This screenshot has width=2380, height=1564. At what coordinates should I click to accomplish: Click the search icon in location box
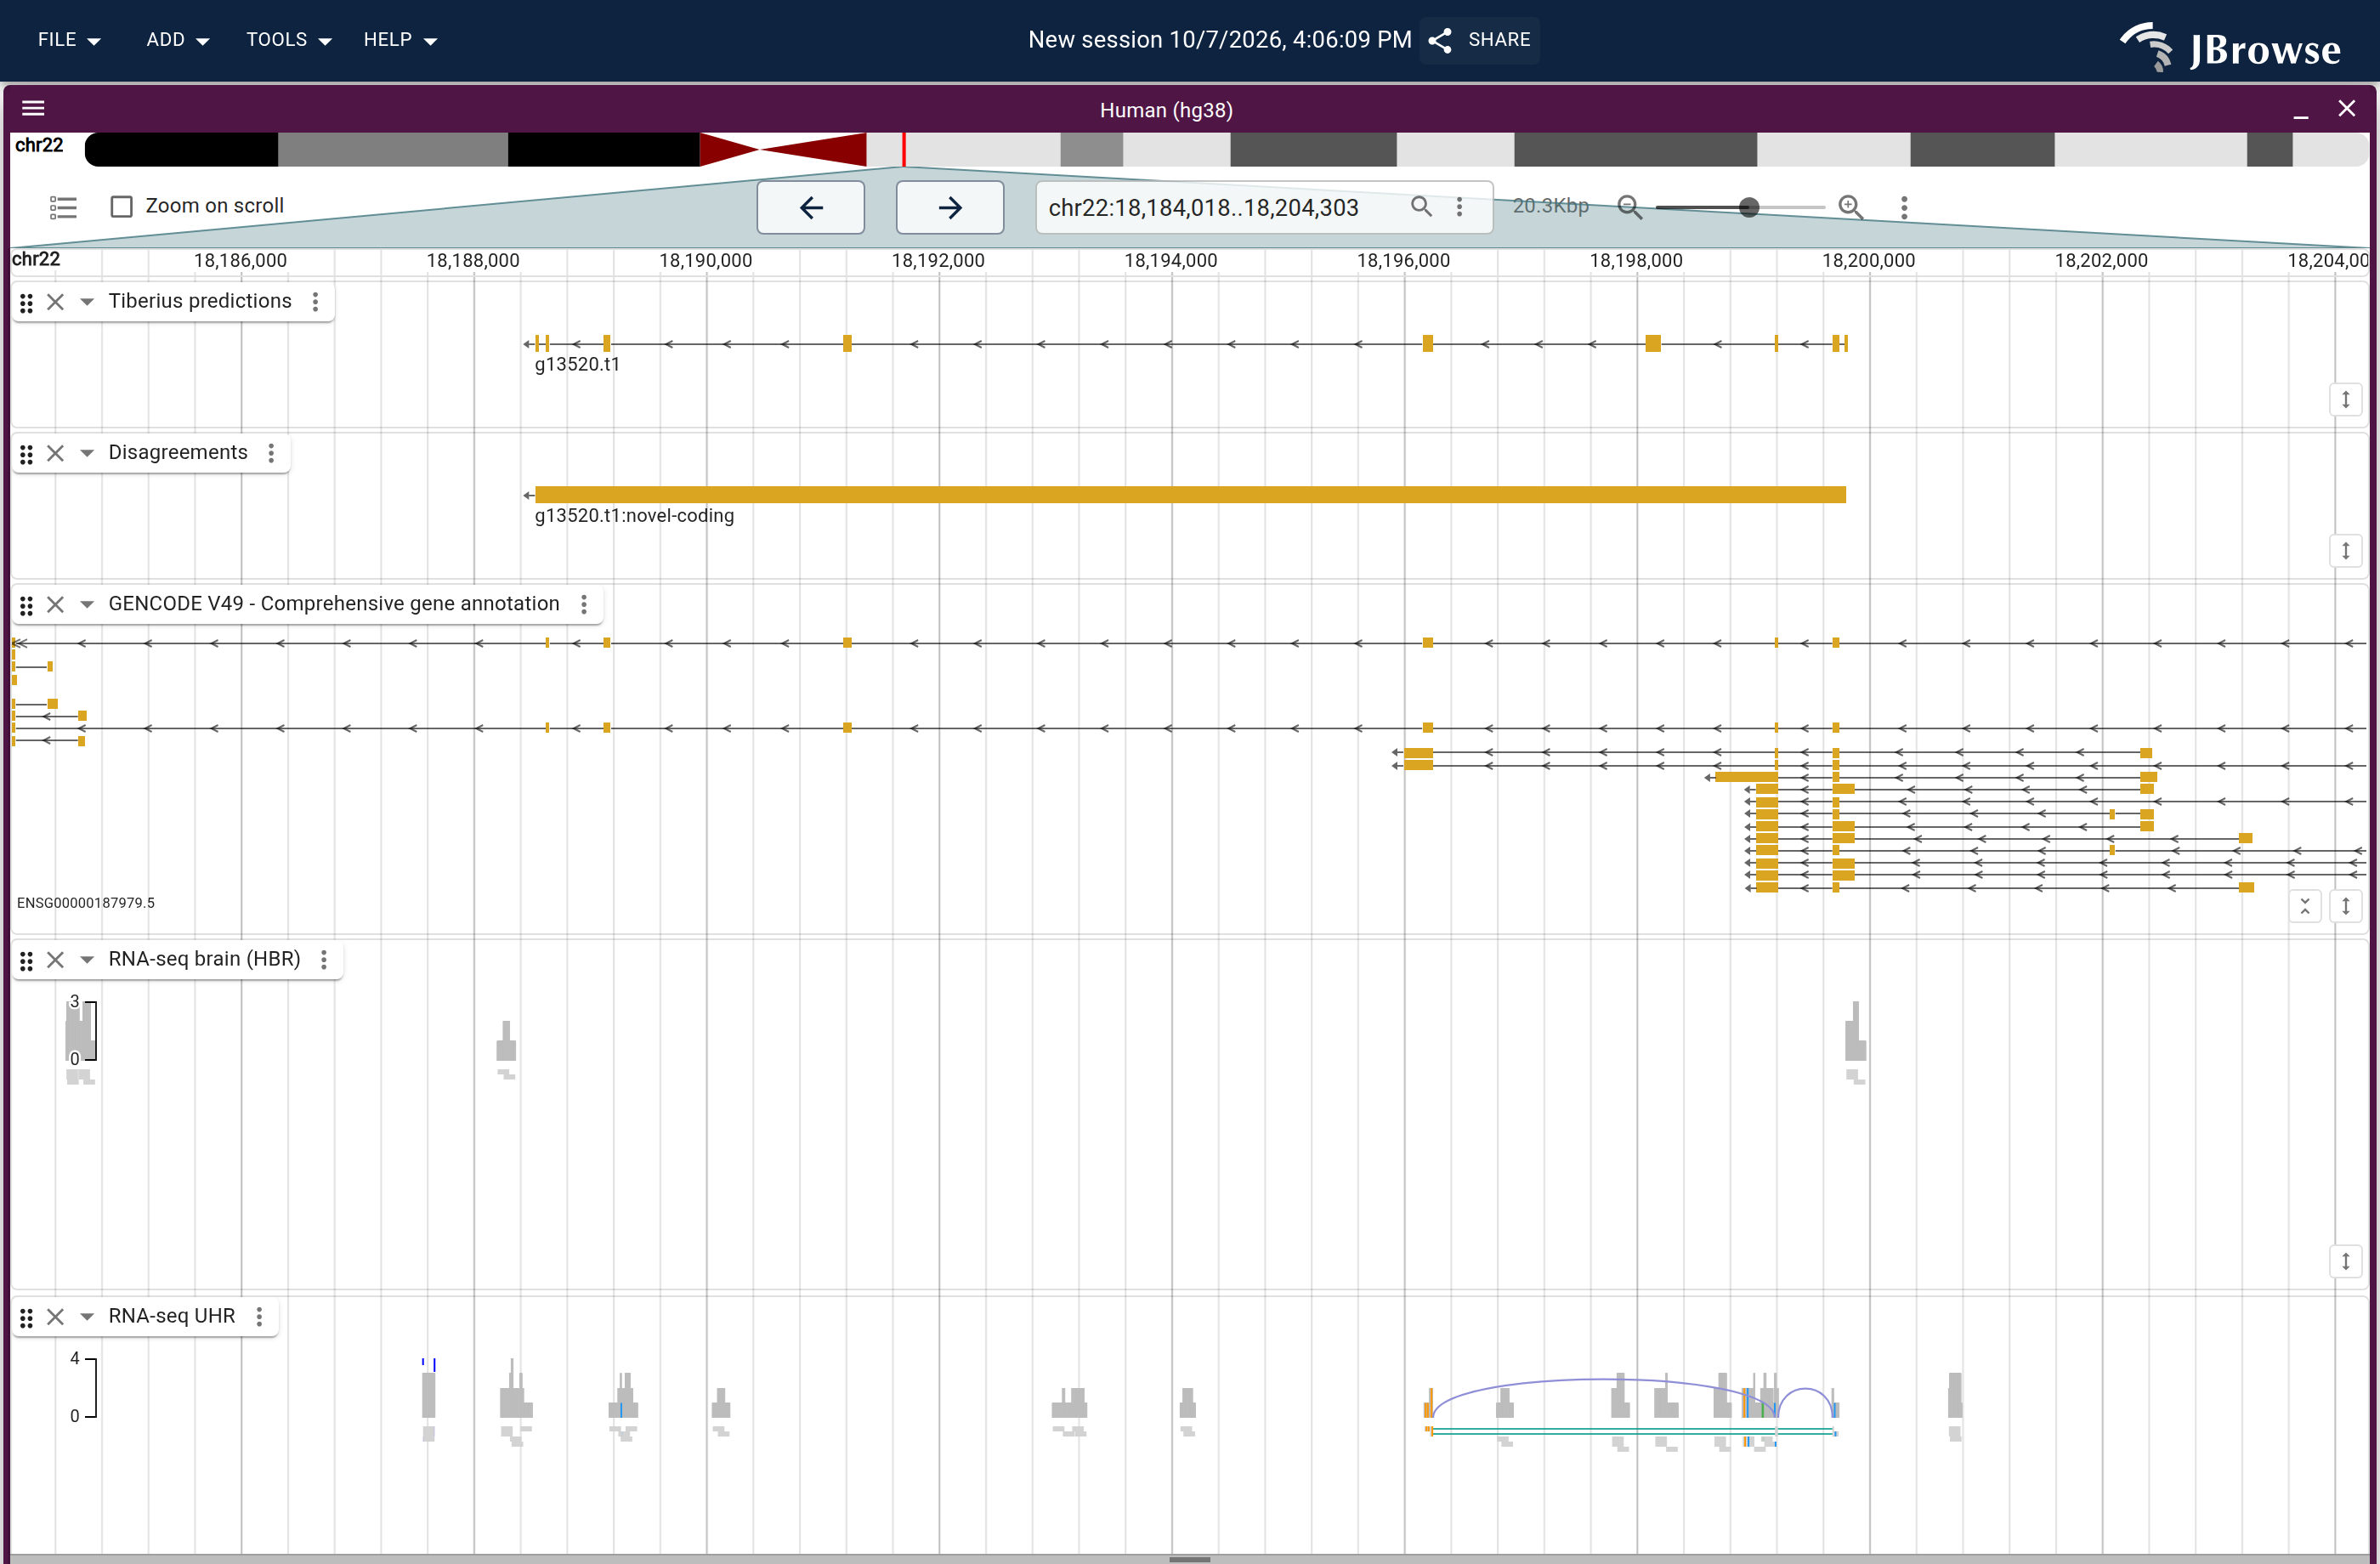click(1421, 206)
